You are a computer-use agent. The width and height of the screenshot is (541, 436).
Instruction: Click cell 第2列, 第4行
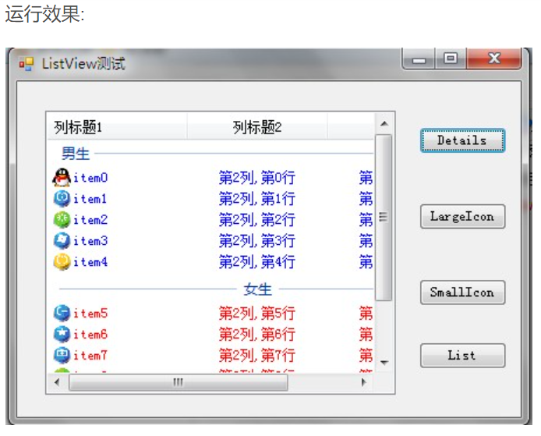point(257,262)
